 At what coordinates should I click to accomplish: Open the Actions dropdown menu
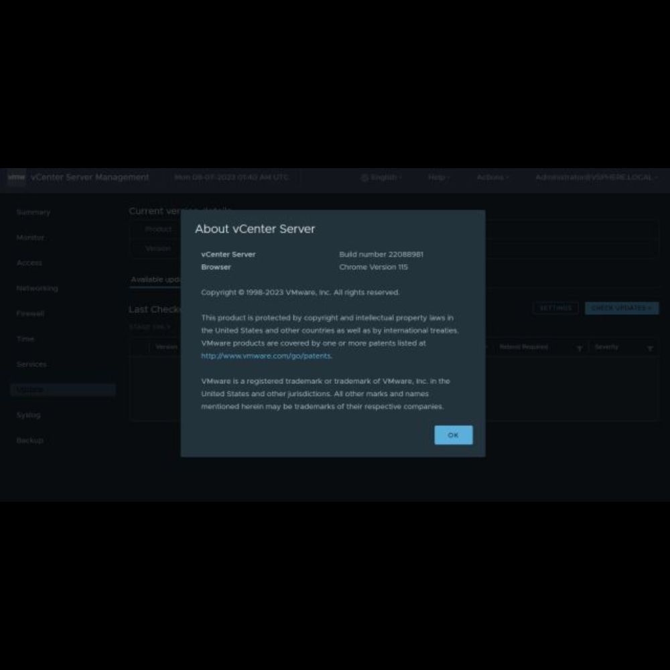pos(492,178)
